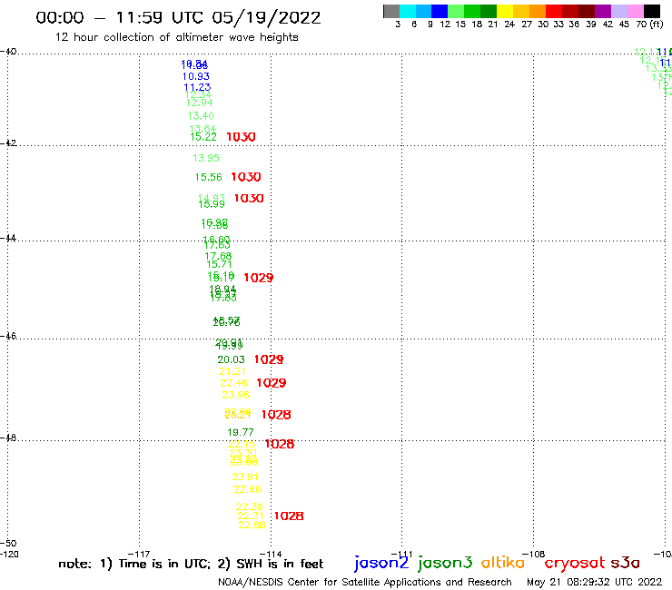Click the 12.94 wave height reading

[x=199, y=103]
